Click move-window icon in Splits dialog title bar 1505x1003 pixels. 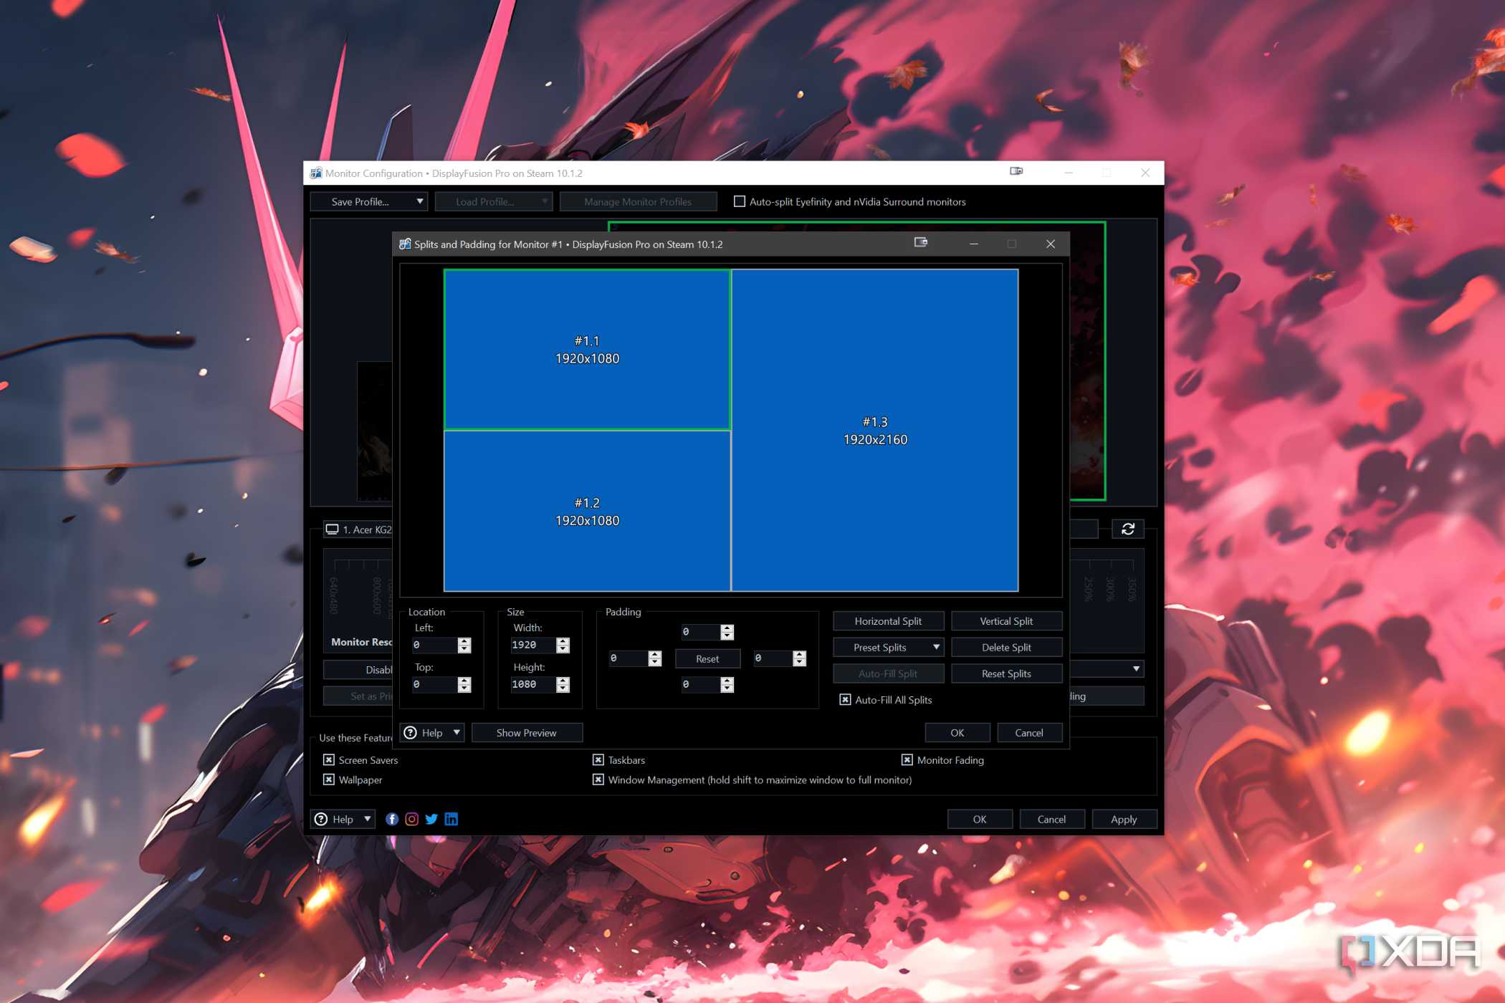pos(921,243)
